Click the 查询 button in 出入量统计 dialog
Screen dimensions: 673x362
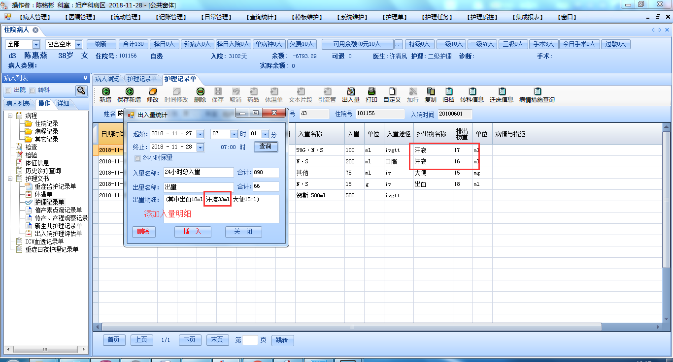point(266,147)
